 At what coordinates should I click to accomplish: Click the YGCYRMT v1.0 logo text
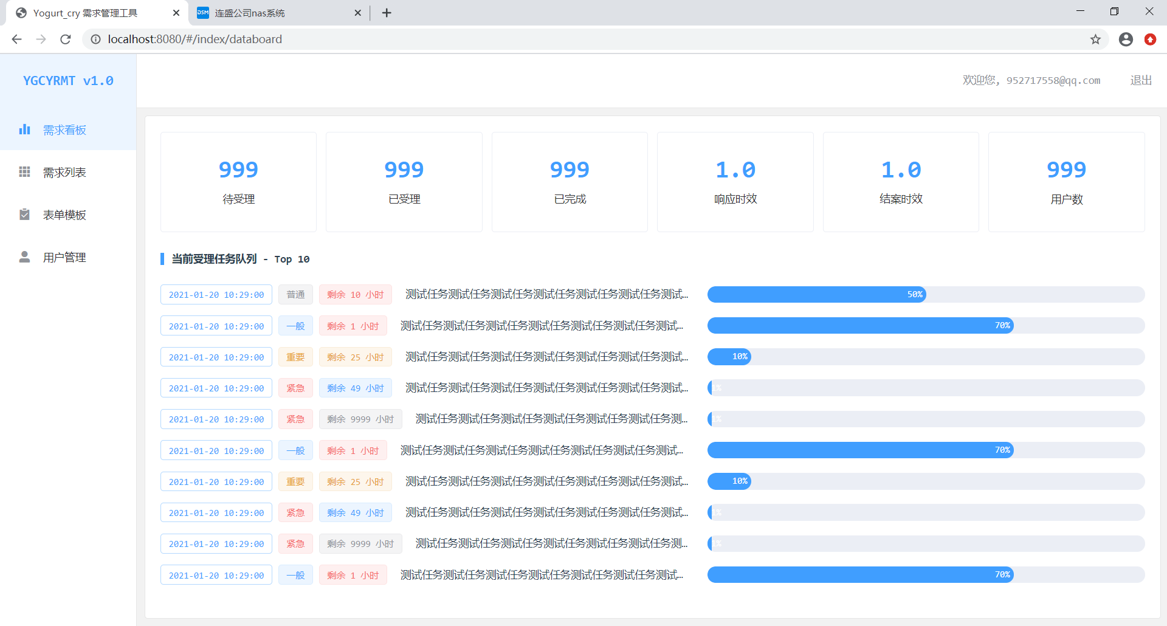coord(68,81)
